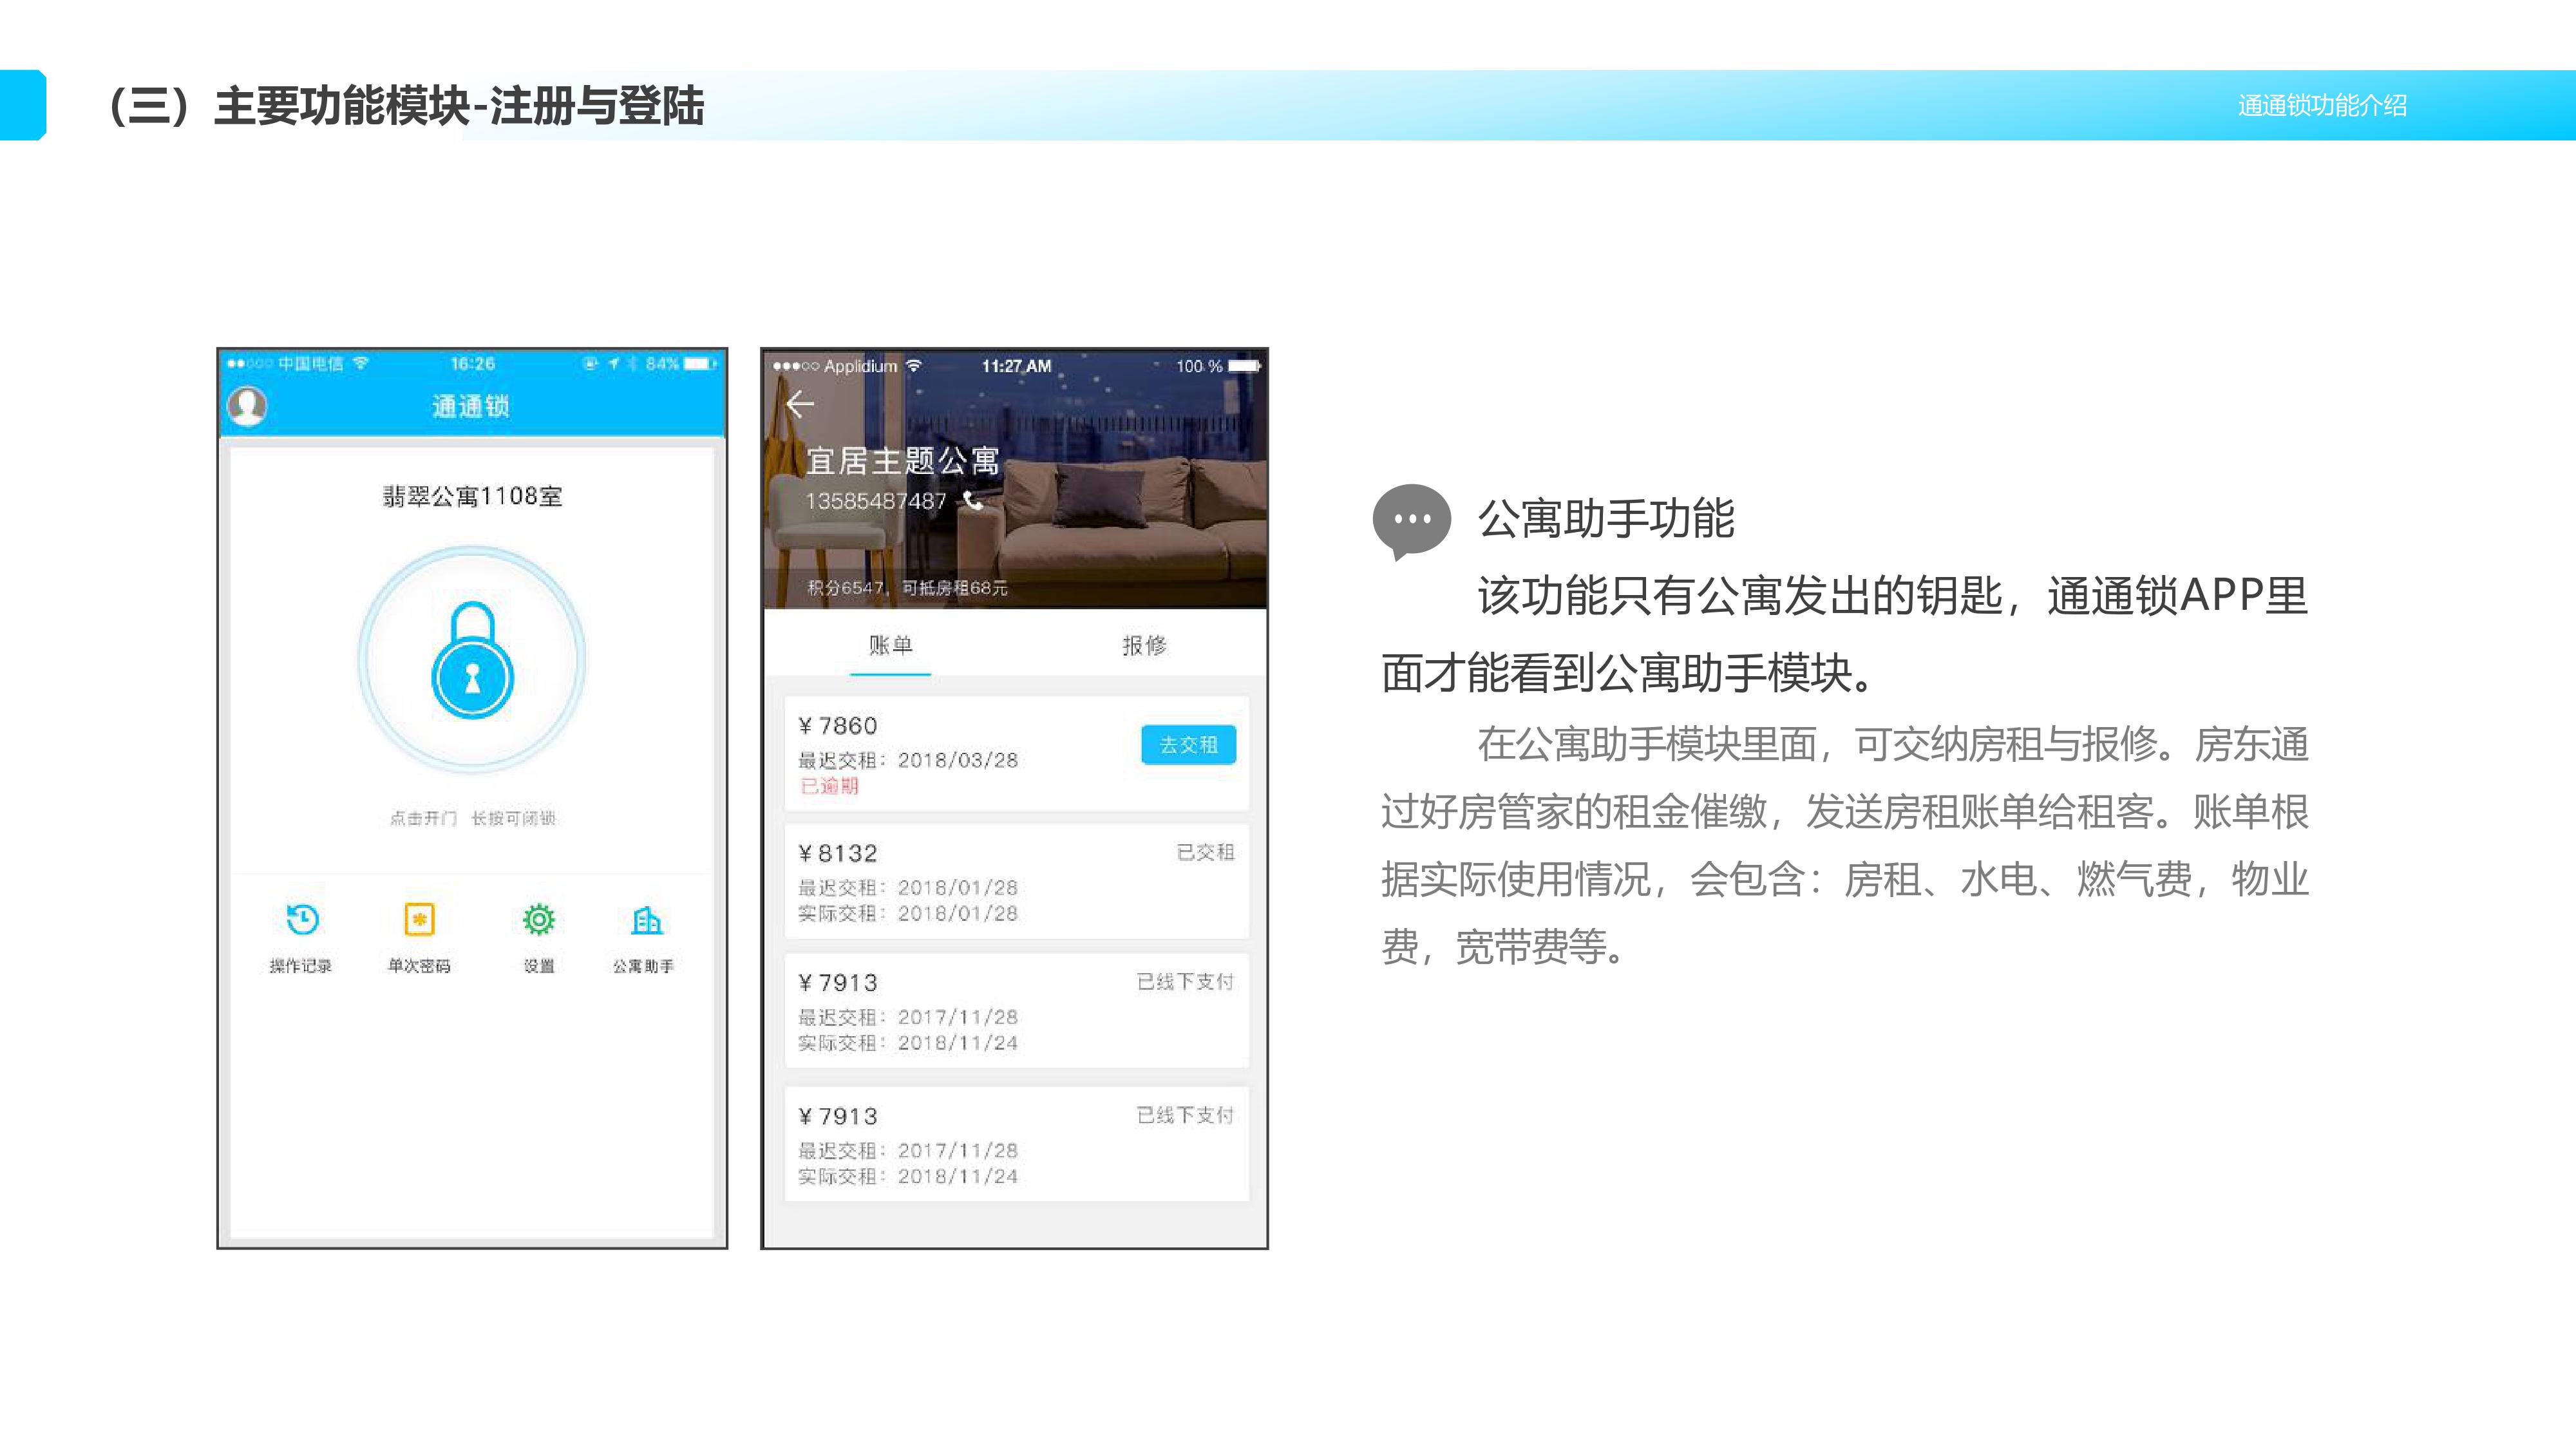Open 公寓助手 apartment assistant building icon
Viewport: 2576px width, 1449px height.
tap(646, 920)
